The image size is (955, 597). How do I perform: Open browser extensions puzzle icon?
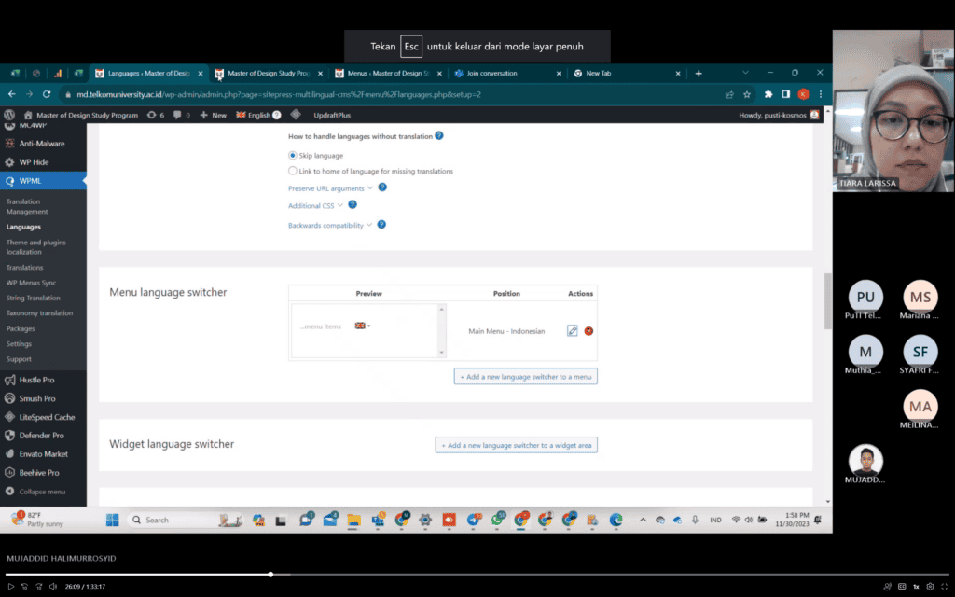pos(768,94)
